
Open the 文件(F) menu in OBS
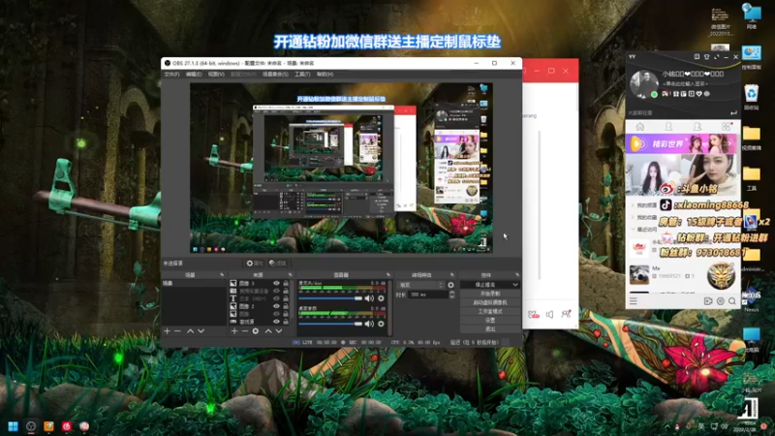tap(171, 75)
